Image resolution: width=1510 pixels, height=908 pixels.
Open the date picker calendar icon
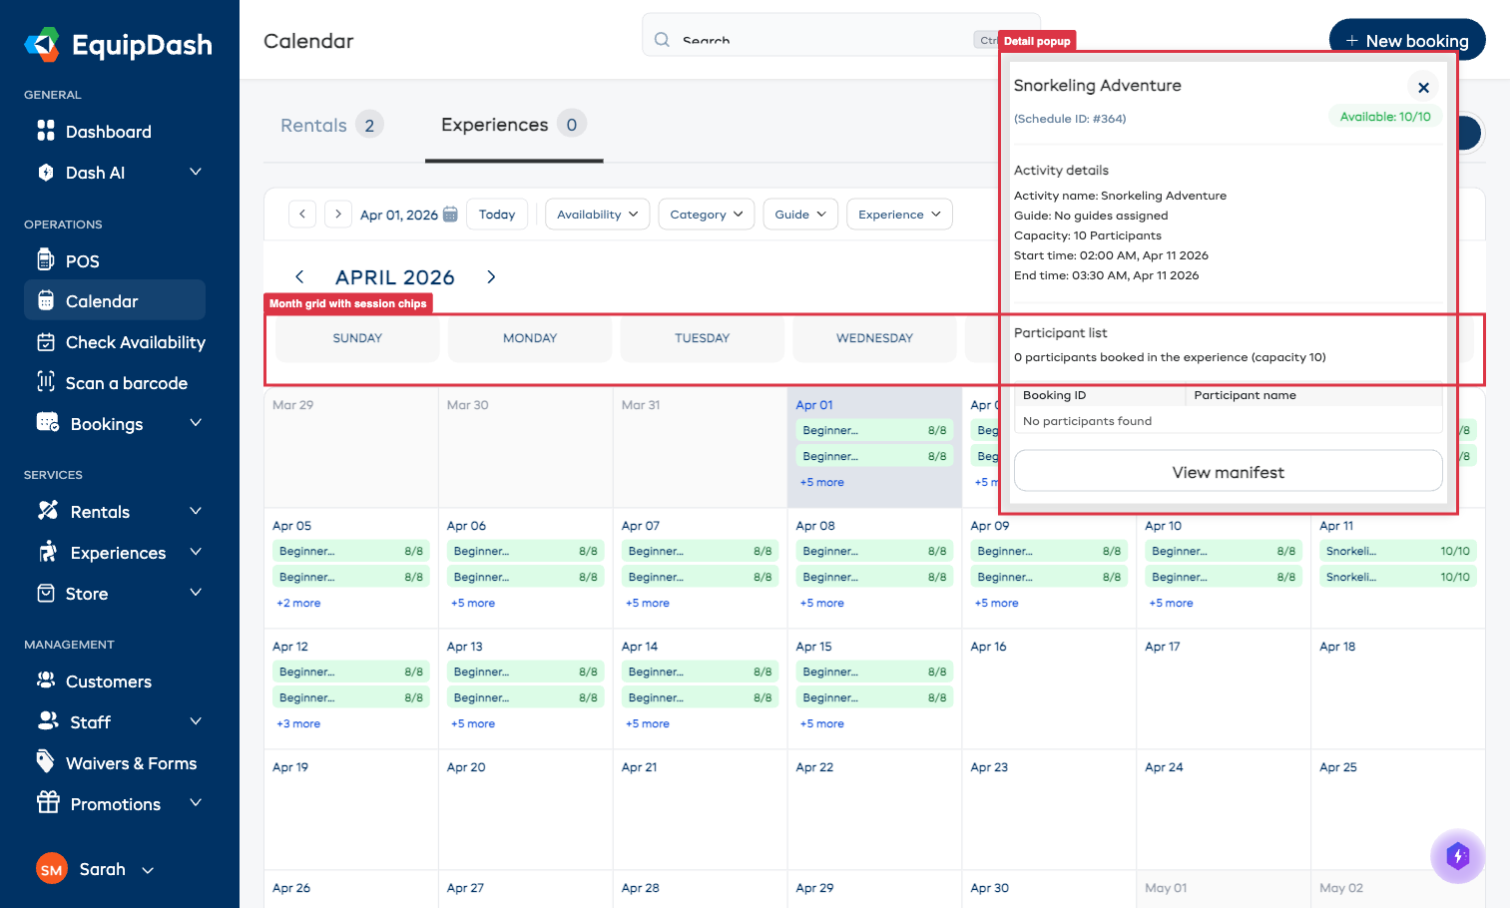pos(450,214)
